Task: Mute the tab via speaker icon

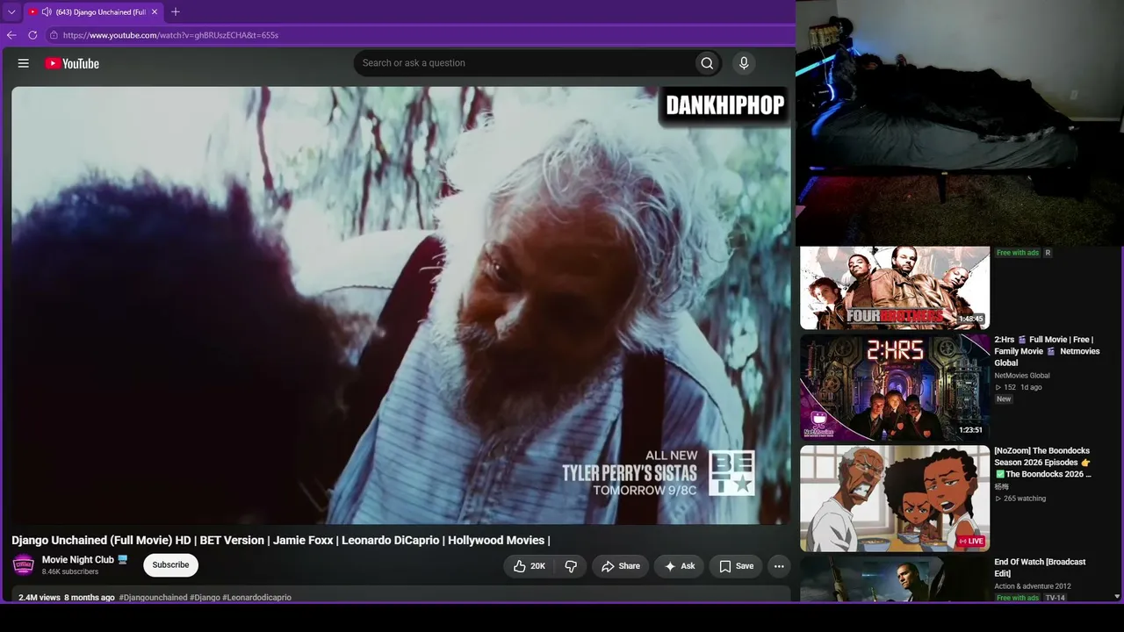Action: pos(46,12)
